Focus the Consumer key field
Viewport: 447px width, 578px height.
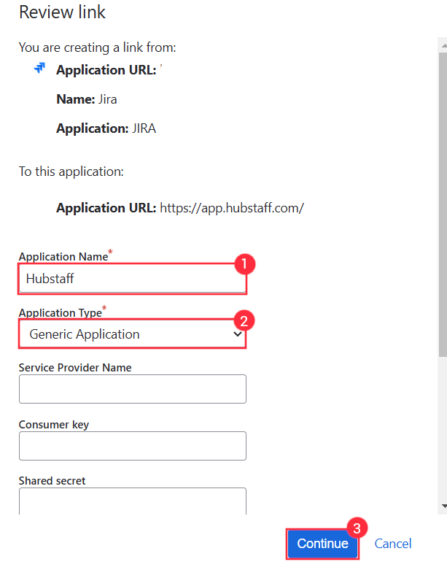point(133,446)
